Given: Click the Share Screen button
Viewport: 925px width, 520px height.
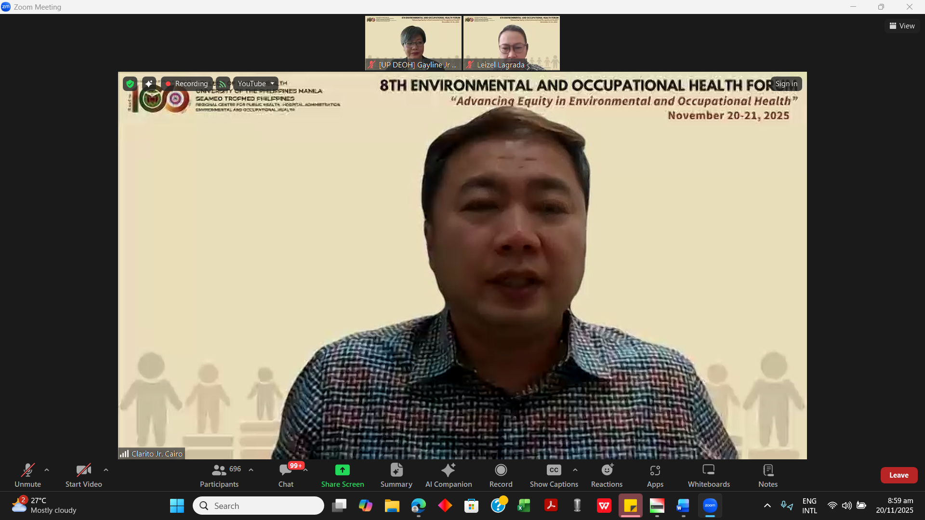Looking at the screenshot, I should [x=342, y=475].
